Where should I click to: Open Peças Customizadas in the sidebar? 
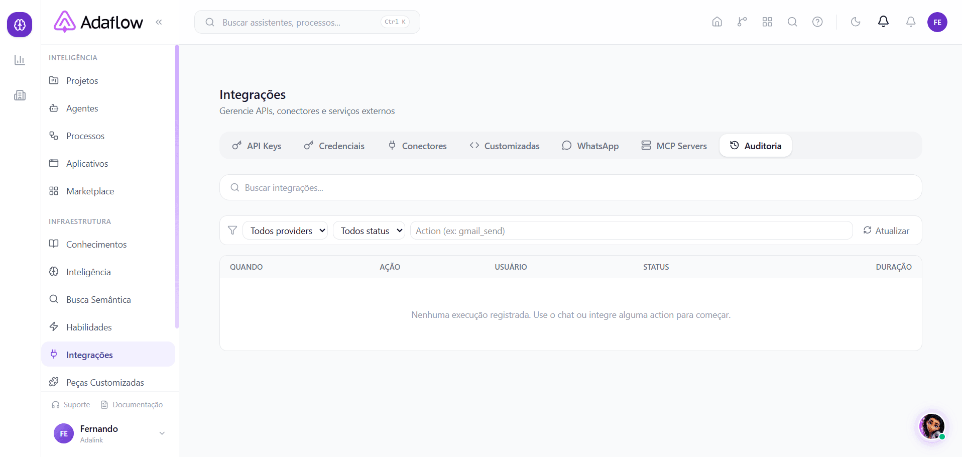(108, 383)
